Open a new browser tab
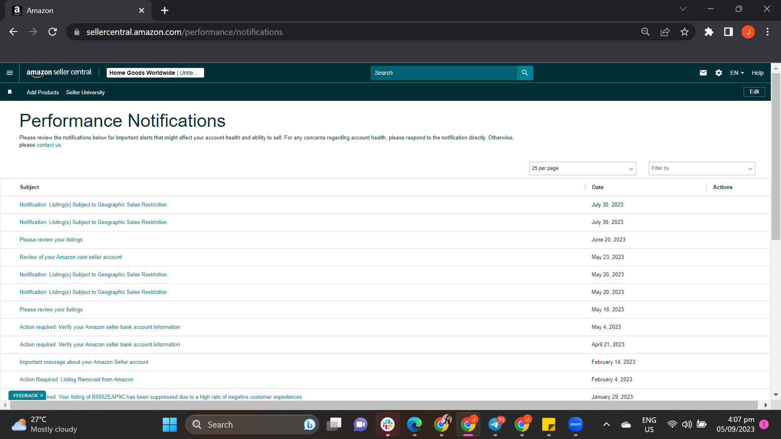 click(x=165, y=11)
